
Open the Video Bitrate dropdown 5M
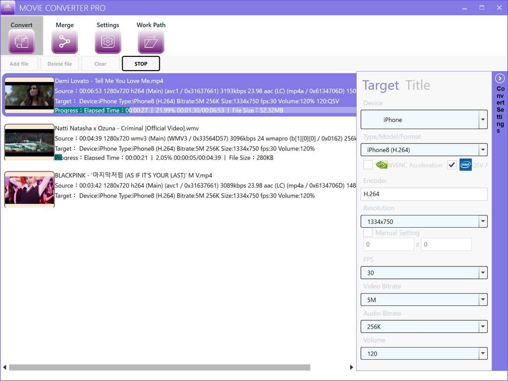[x=424, y=300]
